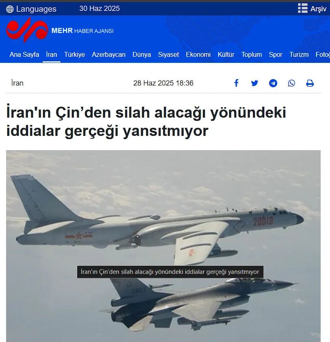The height and width of the screenshot is (342, 330).
Task: Open the Azerbaycan section
Action: click(x=109, y=54)
